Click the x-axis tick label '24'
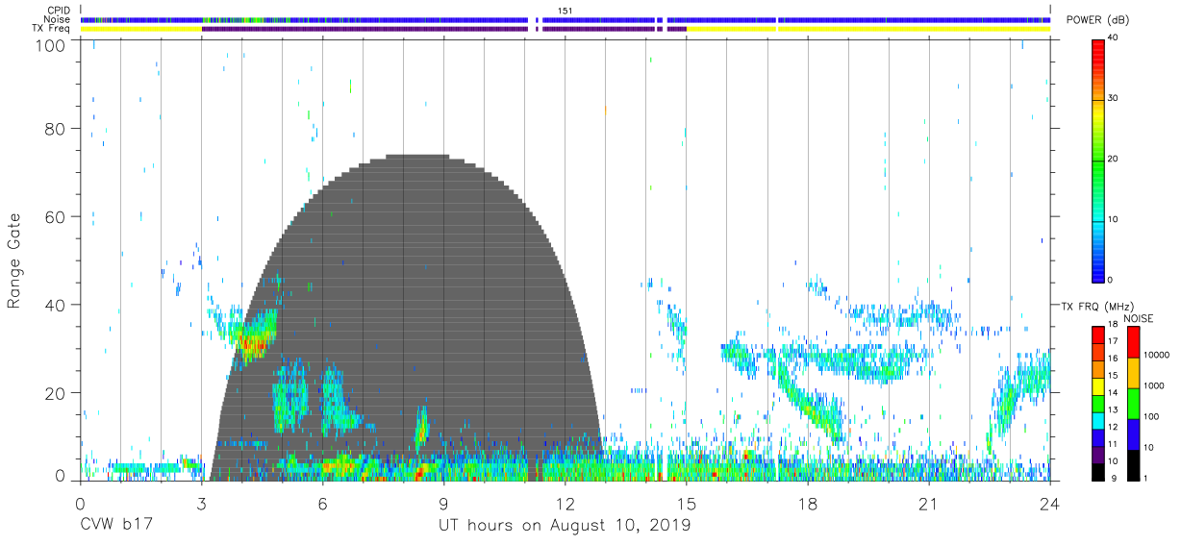Viewport: 1181px width, 545px height. click(1049, 505)
